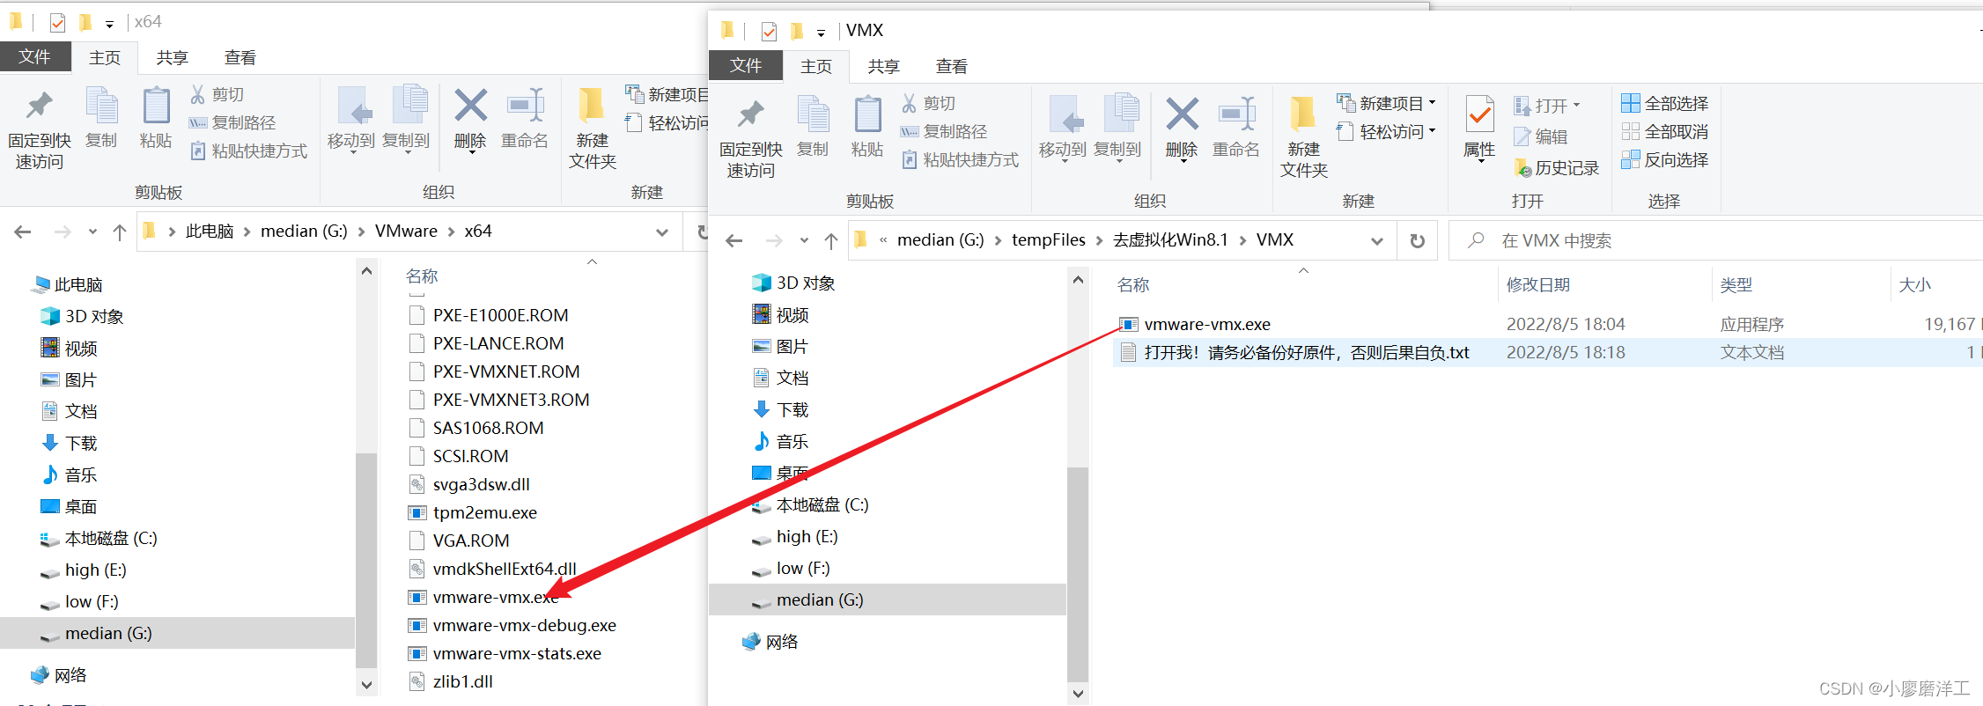Click History (历史记录) in VMX window ribbon
The image size is (1983, 706).
coord(1556,167)
